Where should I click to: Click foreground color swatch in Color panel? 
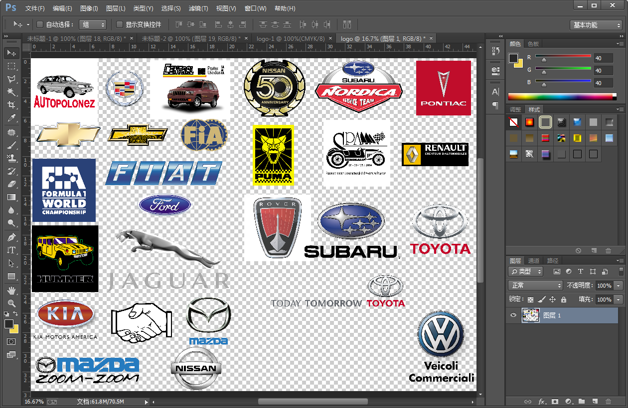[513, 58]
